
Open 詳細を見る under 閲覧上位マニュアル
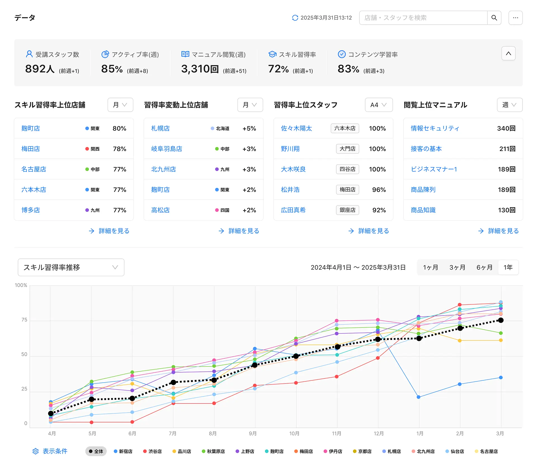(x=503, y=231)
